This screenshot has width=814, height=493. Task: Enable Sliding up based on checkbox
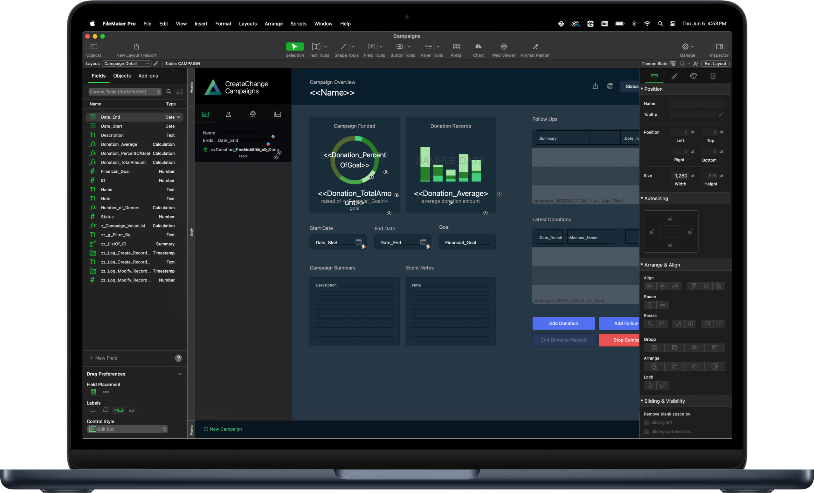click(646, 431)
